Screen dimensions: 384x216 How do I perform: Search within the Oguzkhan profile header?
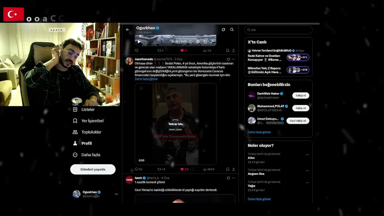(232, 30)
